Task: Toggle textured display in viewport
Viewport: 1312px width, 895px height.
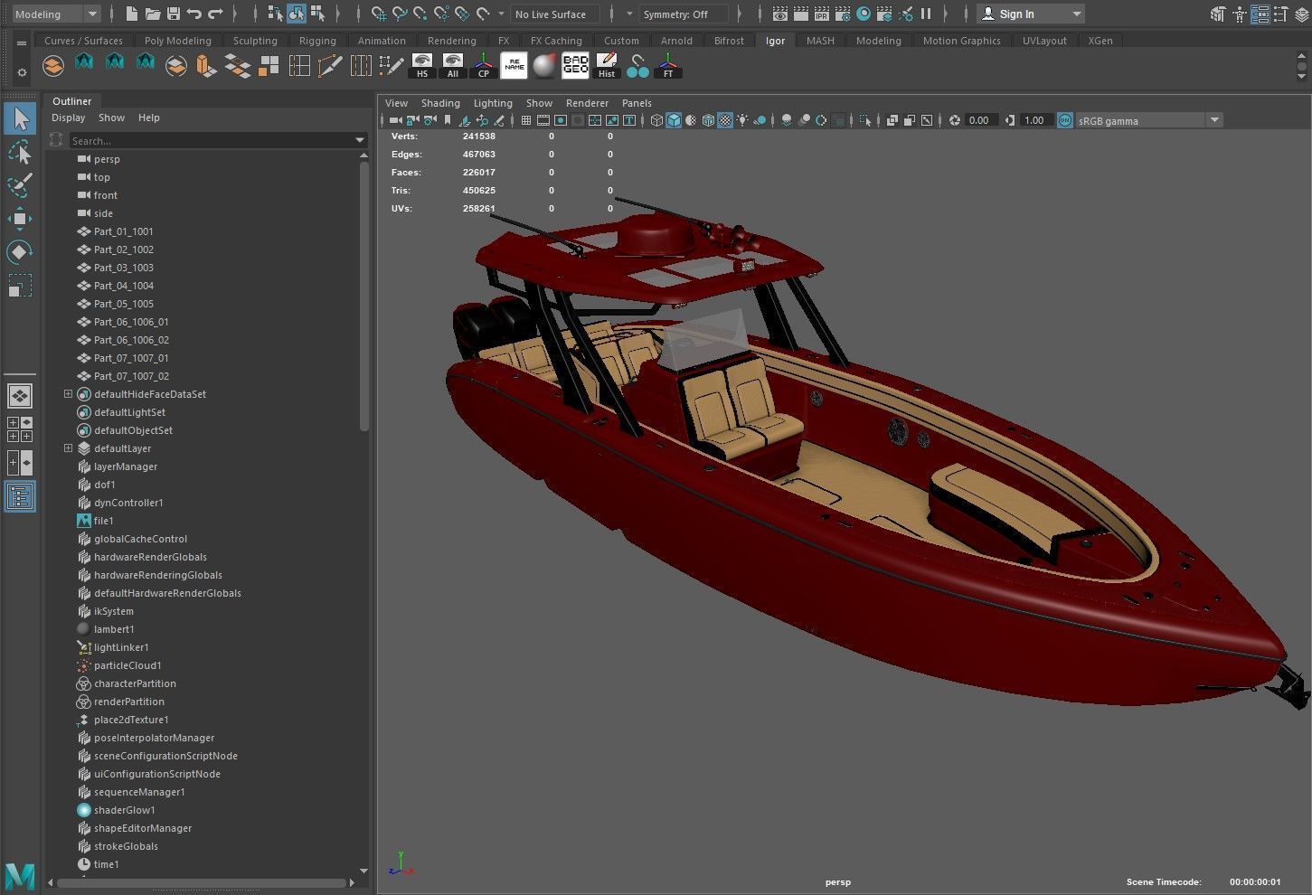Action: coord(725,120)
